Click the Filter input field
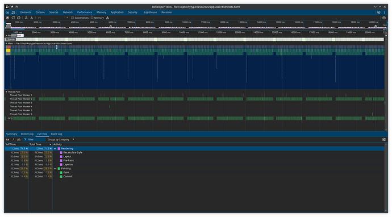This screenshot has width=392, height=217. point(34,140)
